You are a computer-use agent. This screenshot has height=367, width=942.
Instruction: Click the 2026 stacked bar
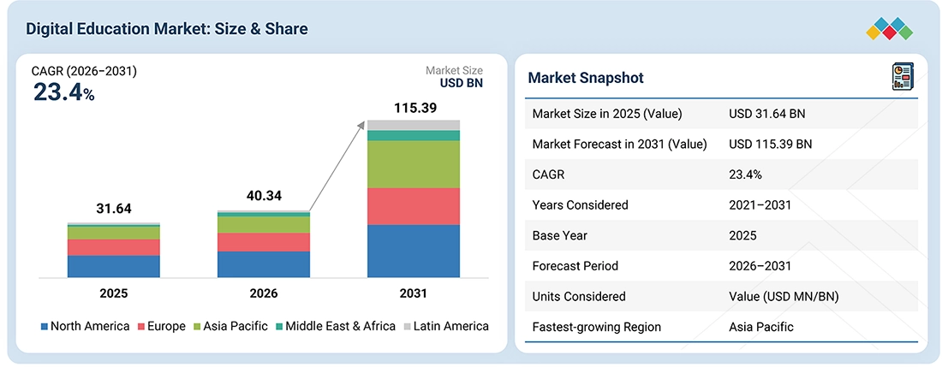(264, 244)
